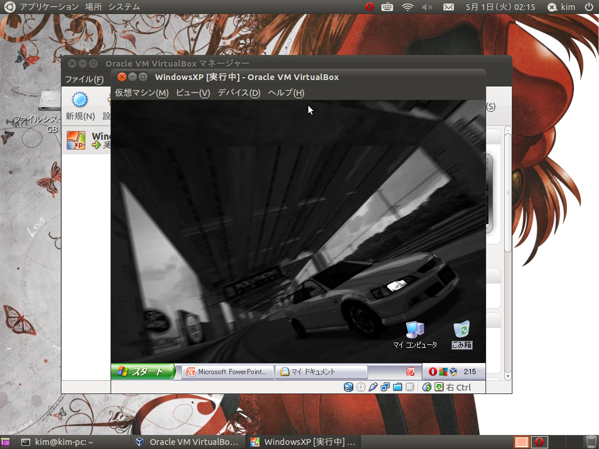Switch to Microsoft PowerPoint taskbar button
This screenshot has width=599, height=449.
pos(228,371)
